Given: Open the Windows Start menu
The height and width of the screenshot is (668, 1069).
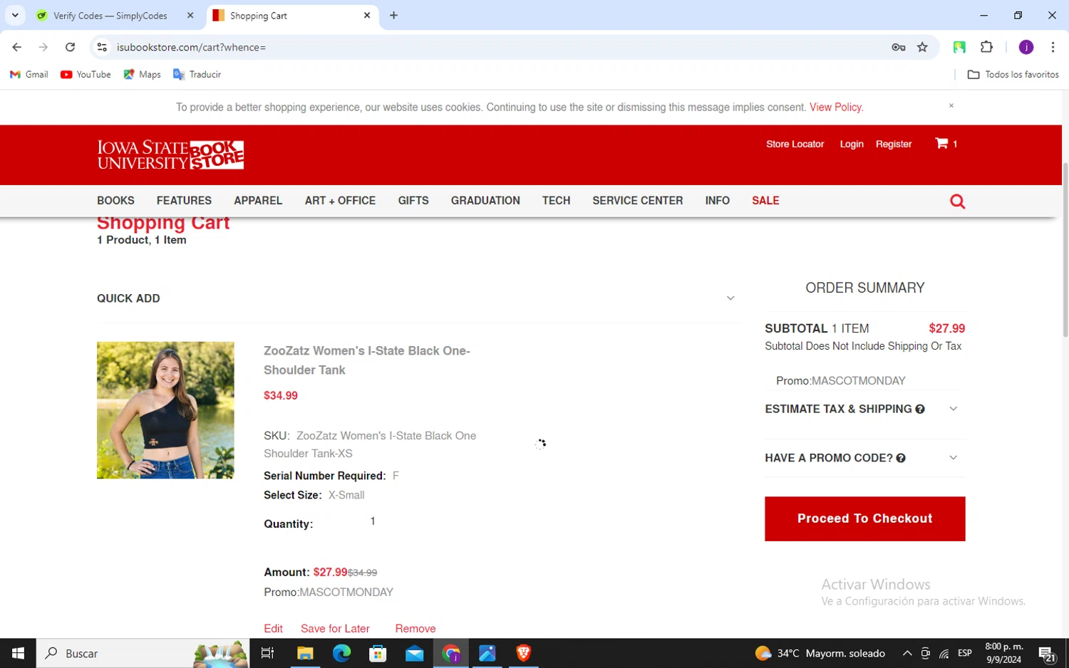Looking at the screenshot, I should click(x=18, y=653).
